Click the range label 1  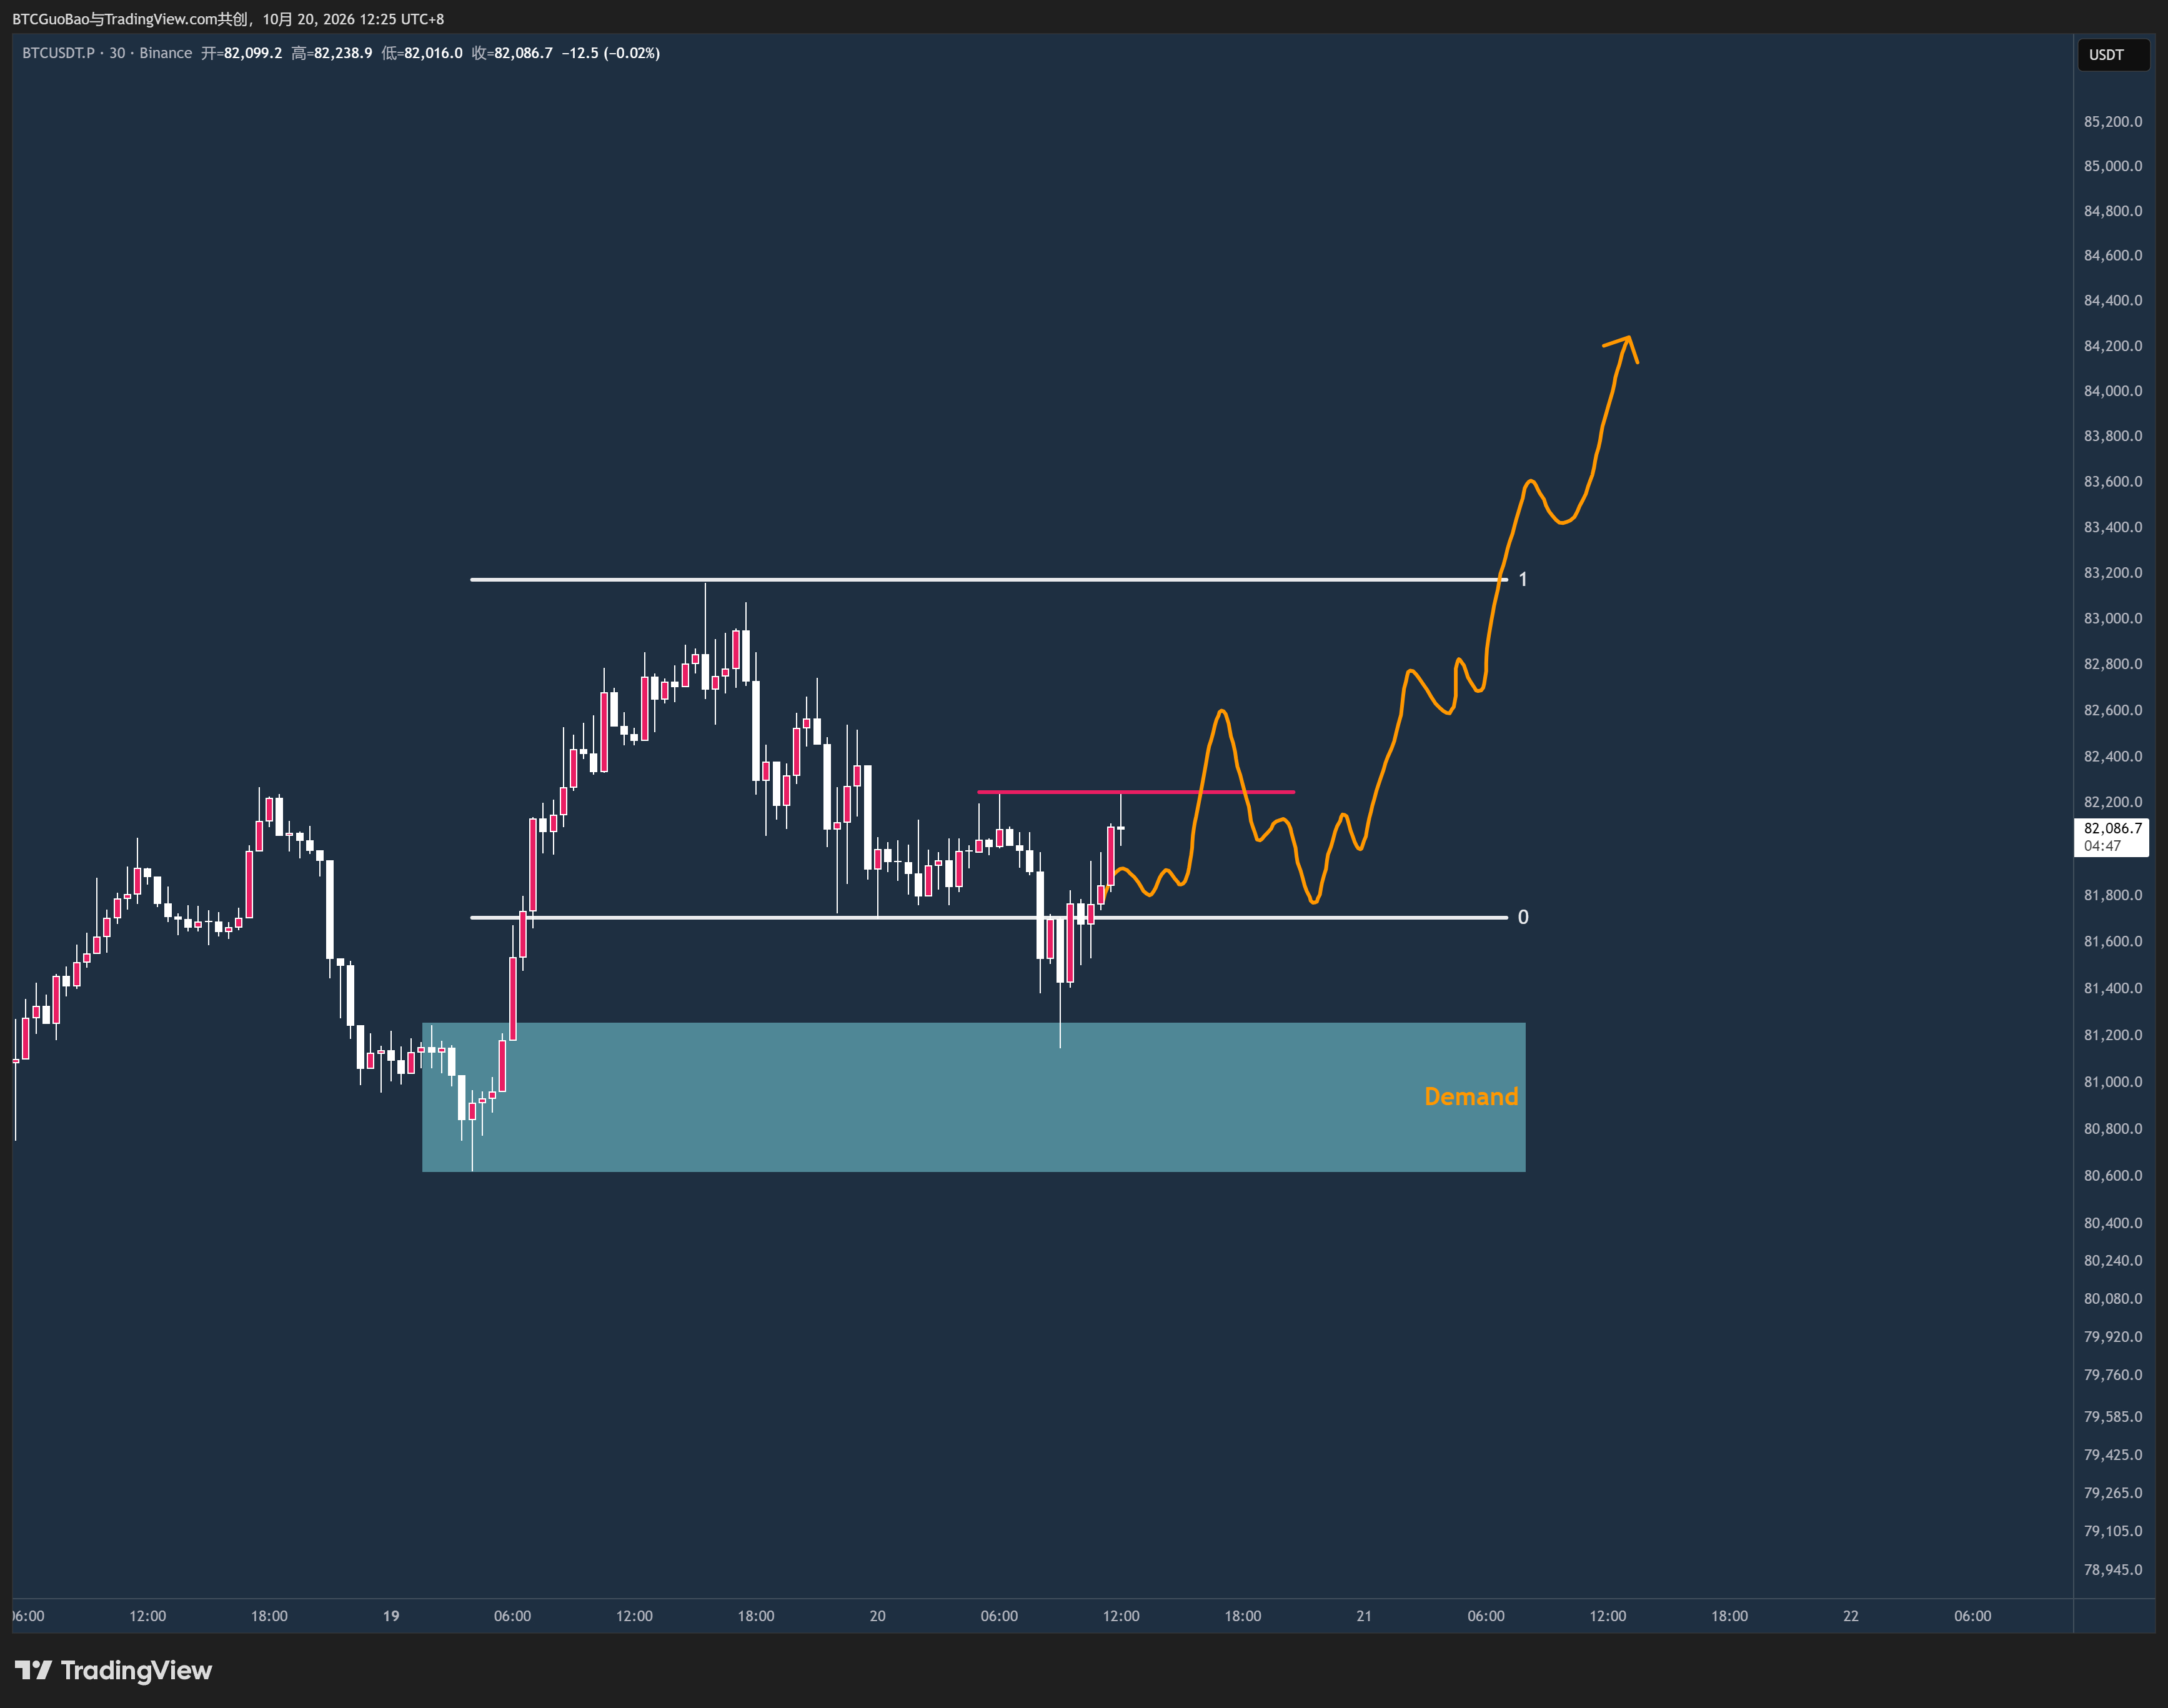(1523, 579)
